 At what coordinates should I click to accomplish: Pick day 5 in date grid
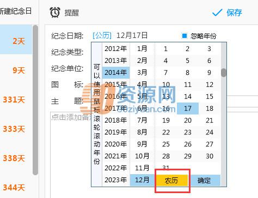click(188, 61)
